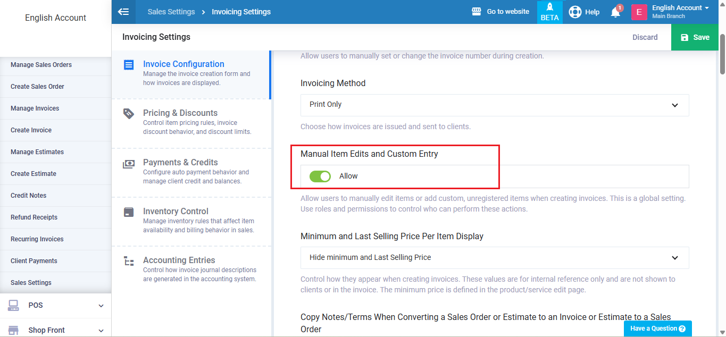Expand the POS sidebar section
The image size is (726, 337).
(x=55, y=306)
